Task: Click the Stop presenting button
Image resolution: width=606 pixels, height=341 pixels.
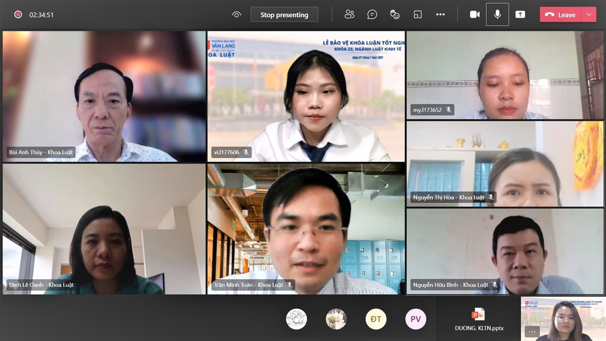Action: coord(284,15)
